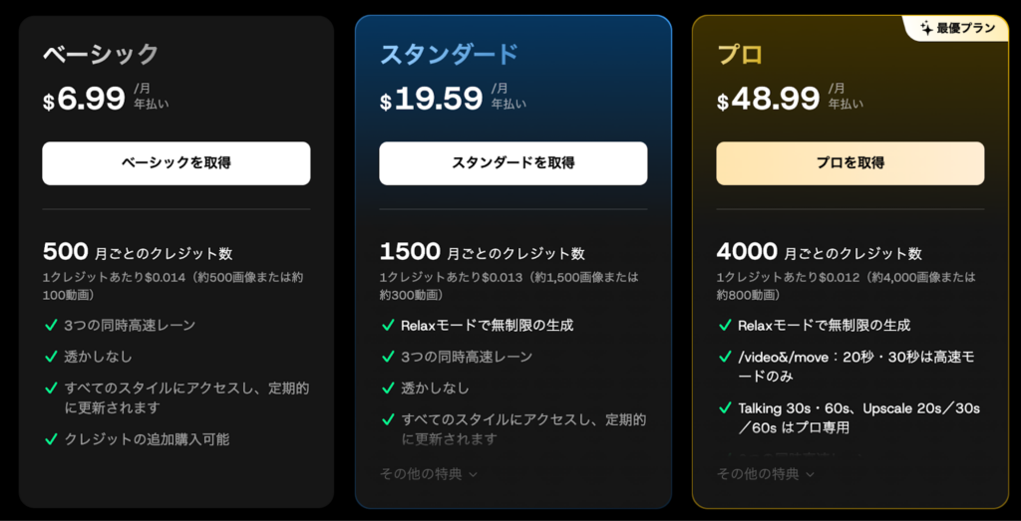
Task: Click the sparkle icon on 最優プラン badge
Action: tap(924, 29)
